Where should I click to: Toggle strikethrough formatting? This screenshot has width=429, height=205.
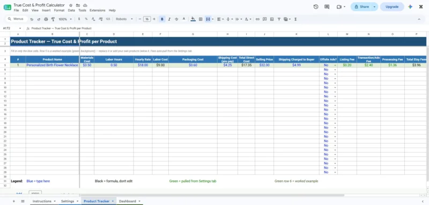click(x=176, y=19)
